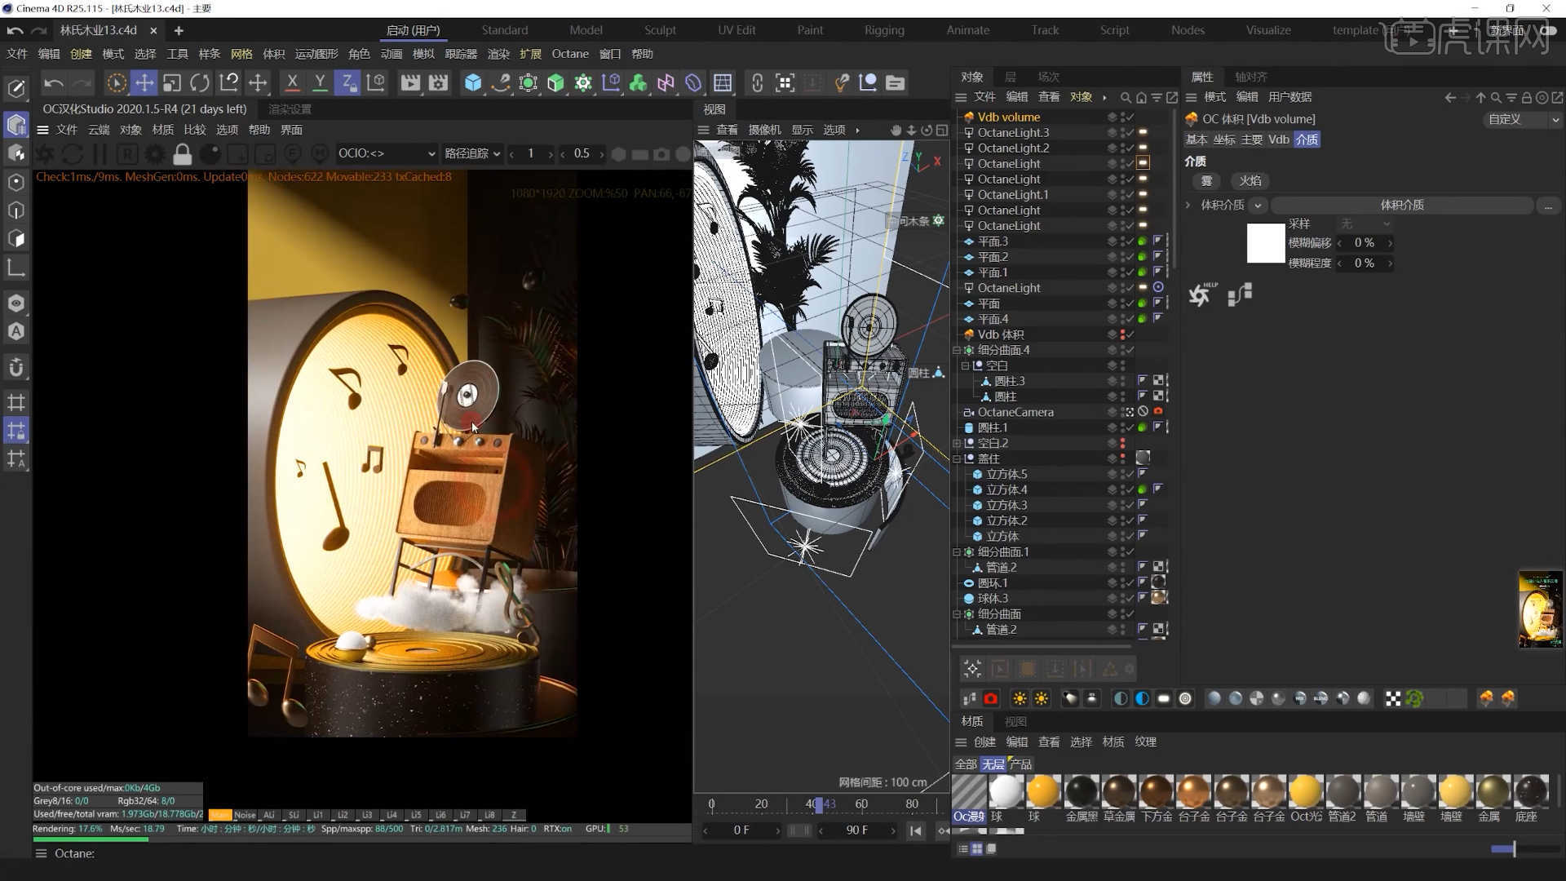Expand 体积介质 disclosure arrow
Screen dimensions: 1566x881
pyautogui.click(x=1188, y=205)
